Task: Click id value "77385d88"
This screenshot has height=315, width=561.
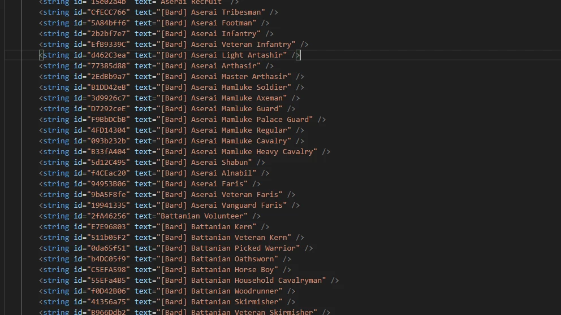Action: pos(109,65)
